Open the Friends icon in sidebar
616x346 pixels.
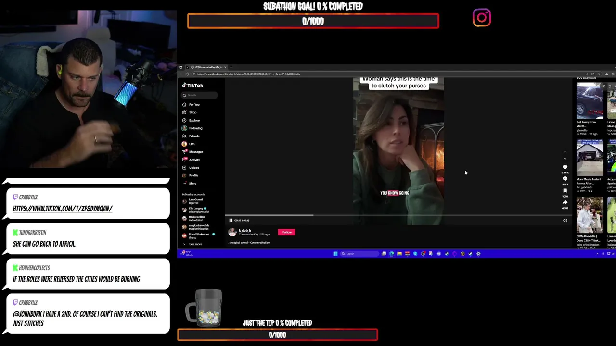click(184, 136)
